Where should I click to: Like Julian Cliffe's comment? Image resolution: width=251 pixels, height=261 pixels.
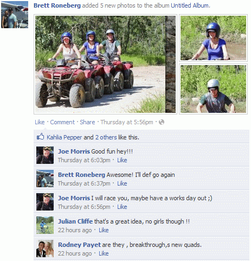click(104, 230)
